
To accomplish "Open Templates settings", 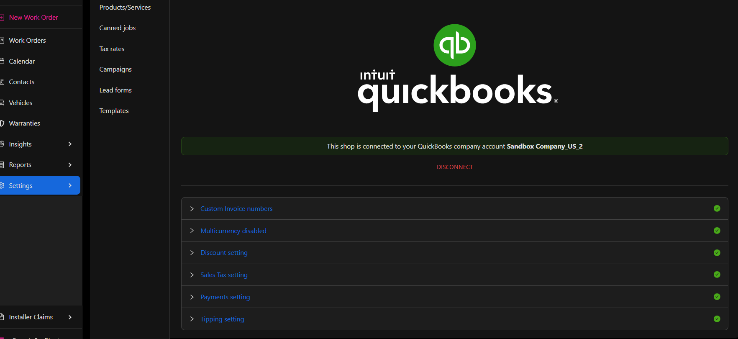I will point(114,111).
